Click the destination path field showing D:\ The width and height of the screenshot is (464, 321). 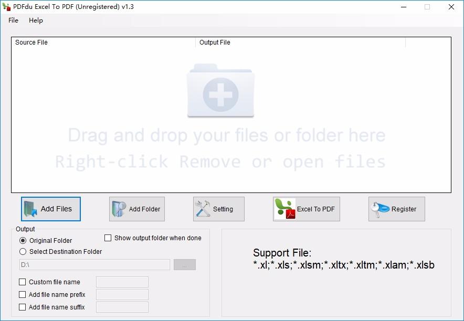coord(94,264)
